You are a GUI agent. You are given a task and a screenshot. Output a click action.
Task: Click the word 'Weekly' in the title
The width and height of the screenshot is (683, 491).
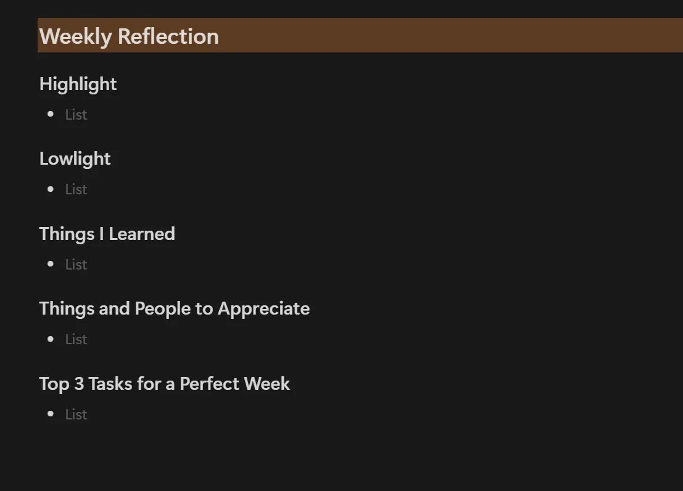click(x=76, y=36)
